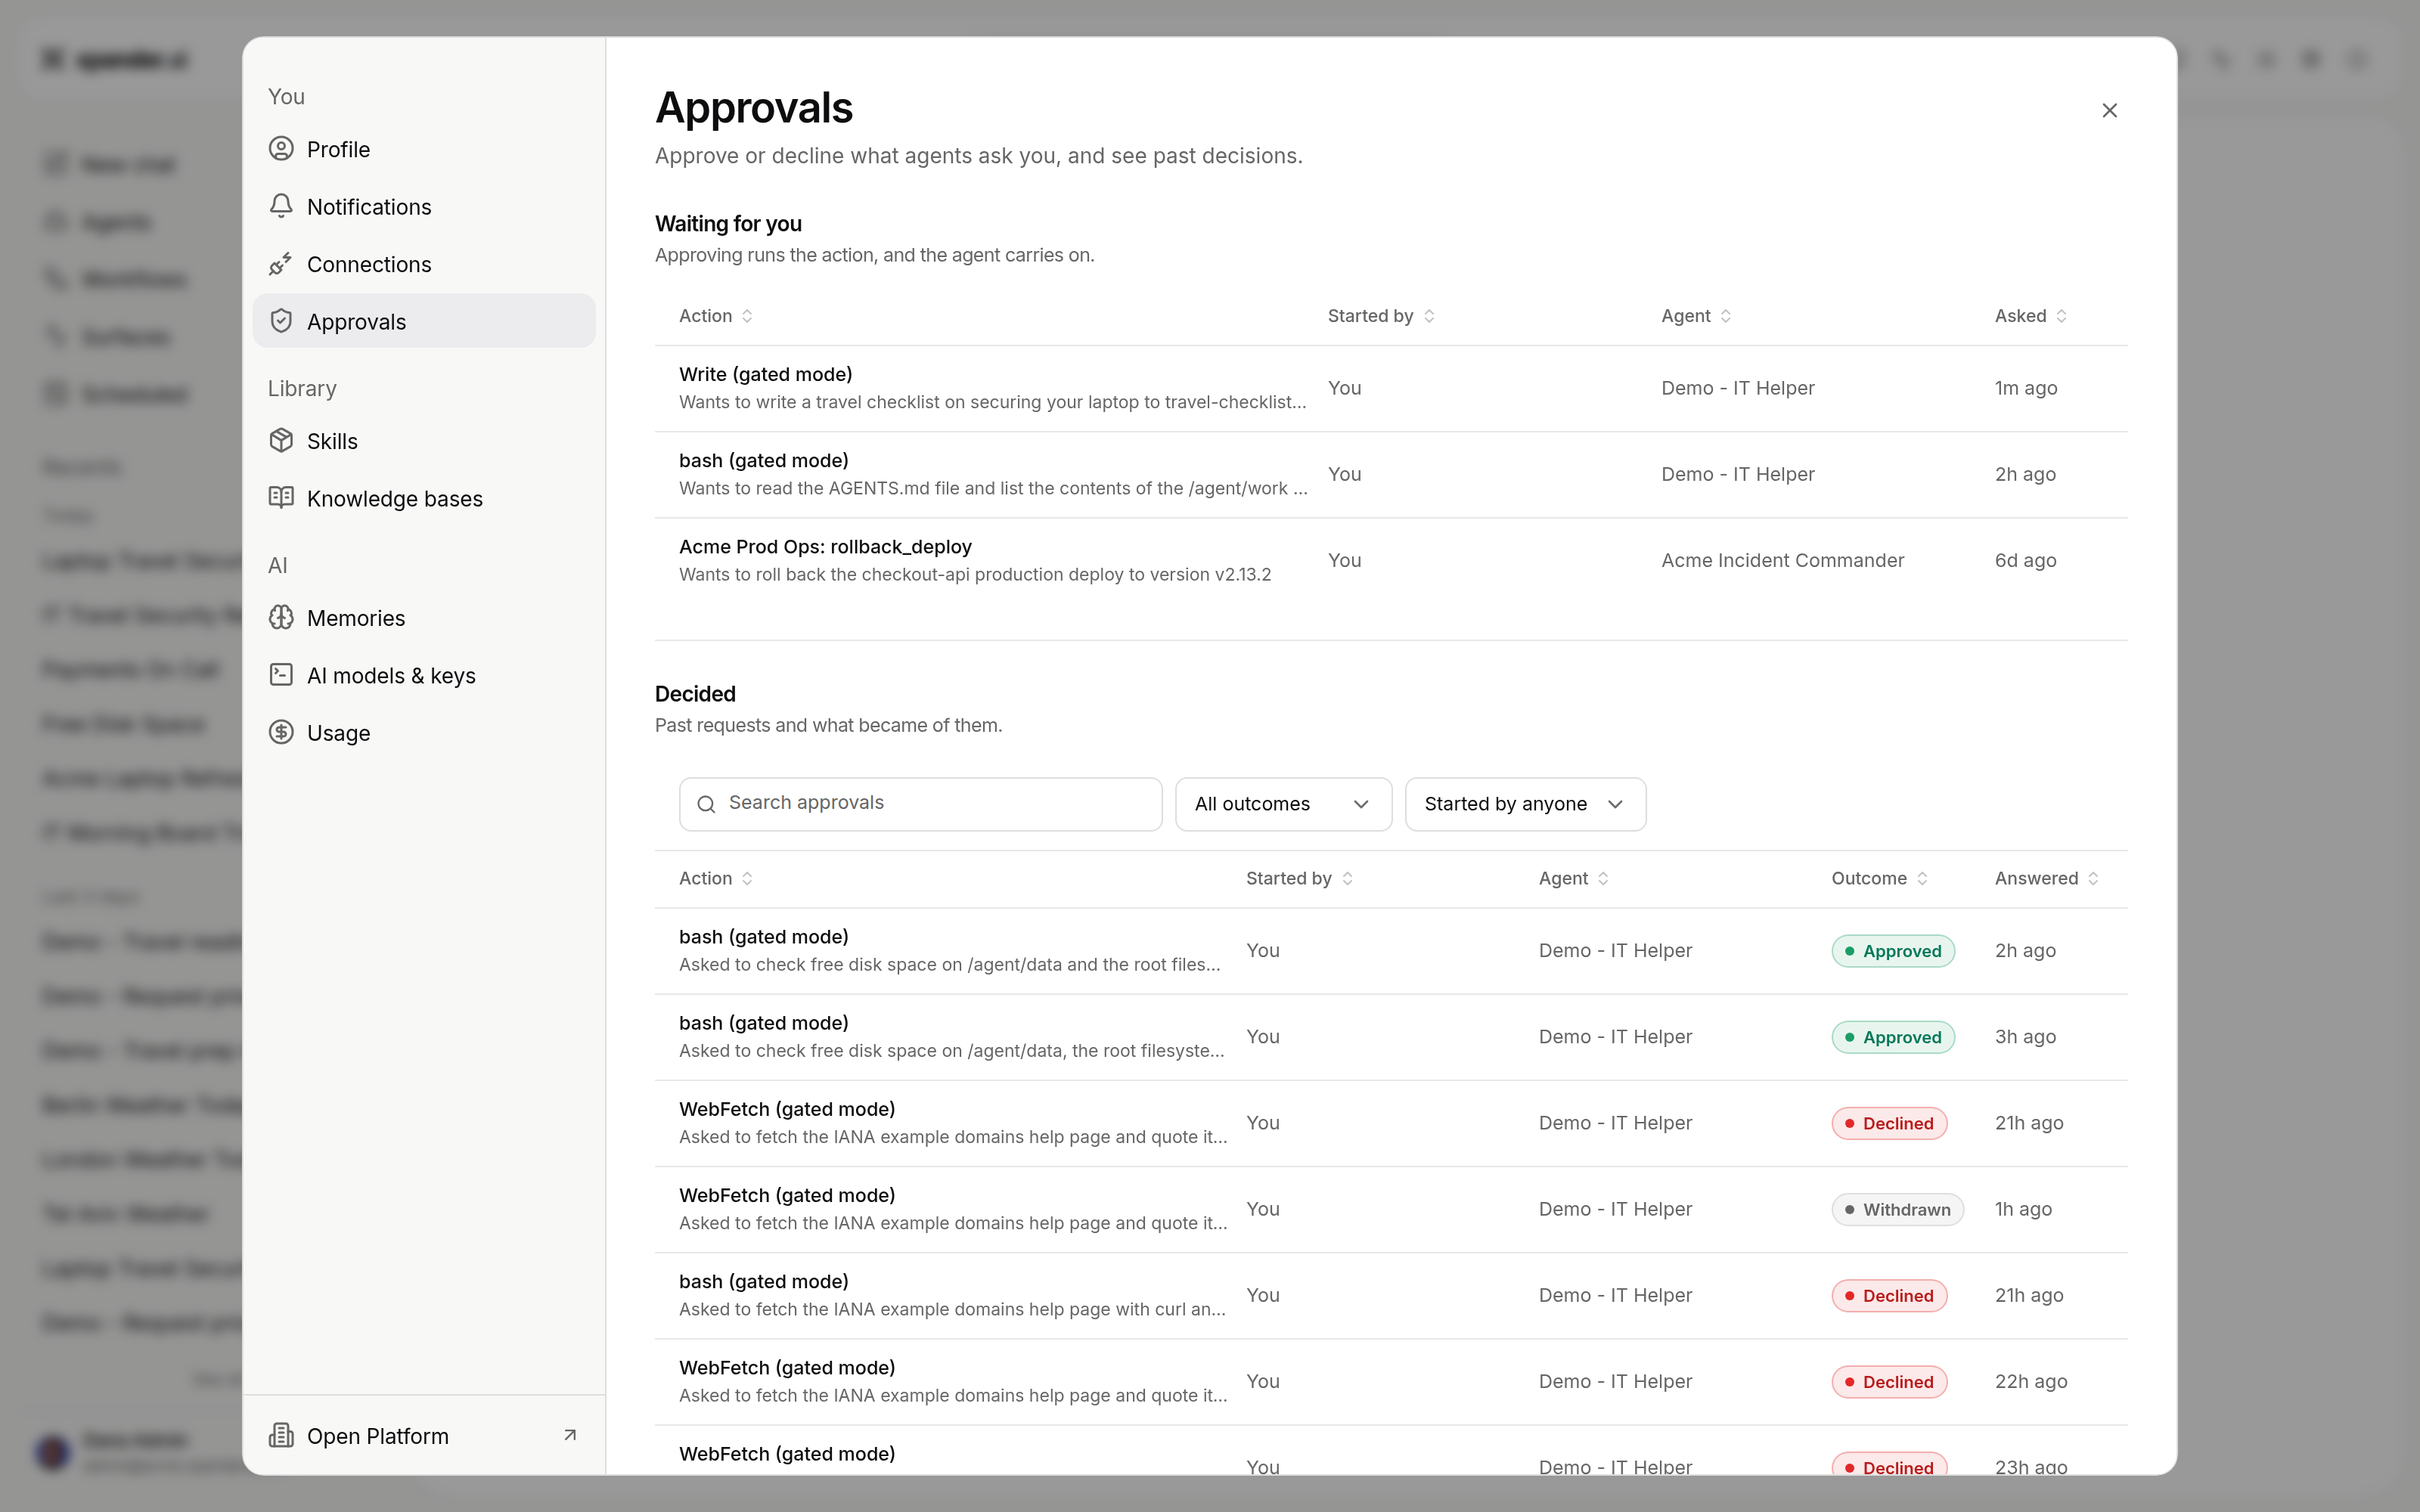This screenshot has height=1512, width=2420.
Task: Click the Knowledge bases book icon
Action: 281,498
